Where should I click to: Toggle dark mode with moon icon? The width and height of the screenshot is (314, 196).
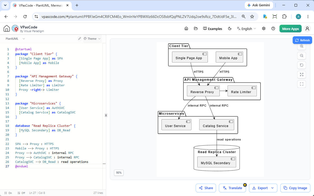(230, 29)
